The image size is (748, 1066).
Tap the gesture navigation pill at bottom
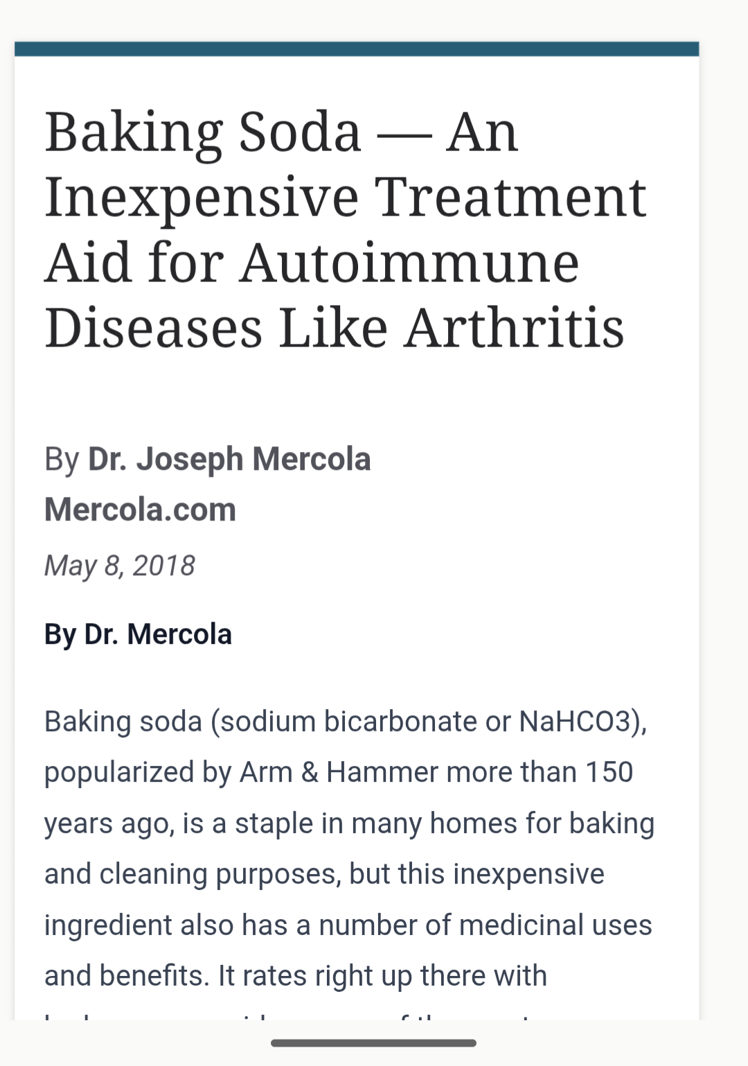point(373,1043)
